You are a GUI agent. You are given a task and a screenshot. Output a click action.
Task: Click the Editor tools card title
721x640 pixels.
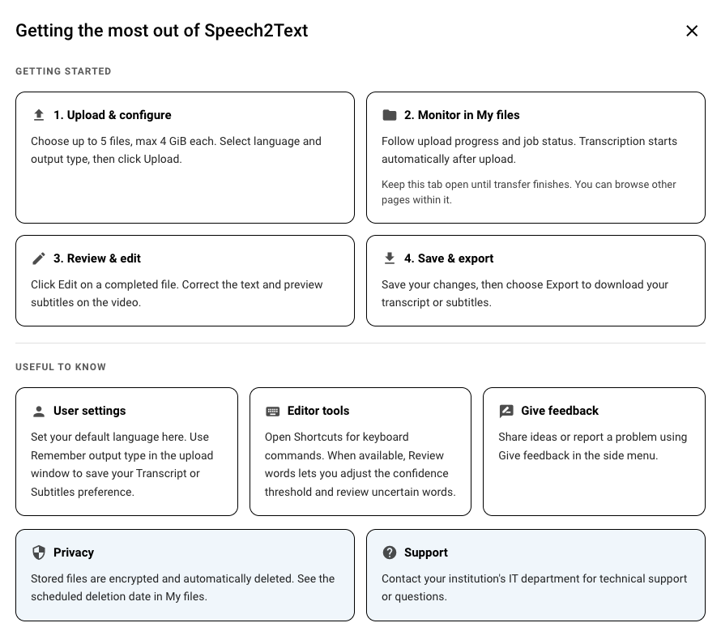tap(318, 411)
